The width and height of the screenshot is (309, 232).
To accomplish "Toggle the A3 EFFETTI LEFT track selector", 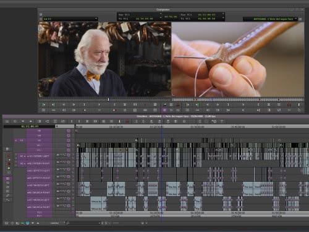I will tap(39, 171).
